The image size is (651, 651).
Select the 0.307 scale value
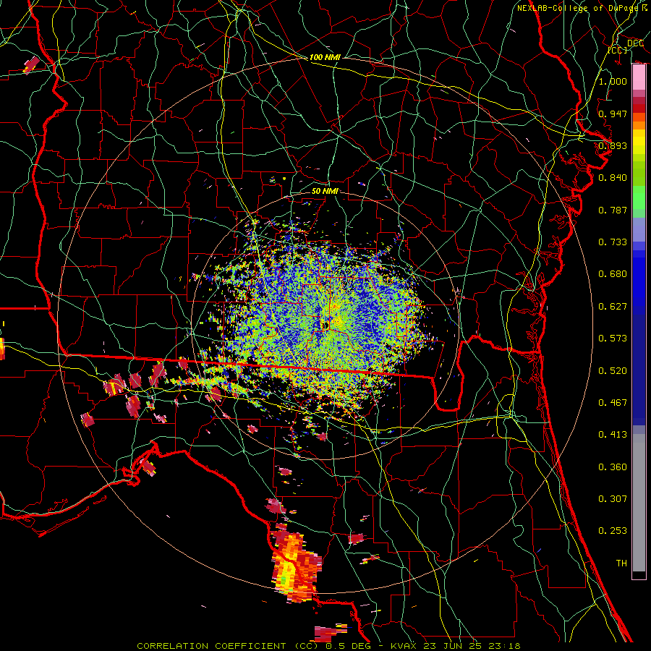[x=613, y=499]
